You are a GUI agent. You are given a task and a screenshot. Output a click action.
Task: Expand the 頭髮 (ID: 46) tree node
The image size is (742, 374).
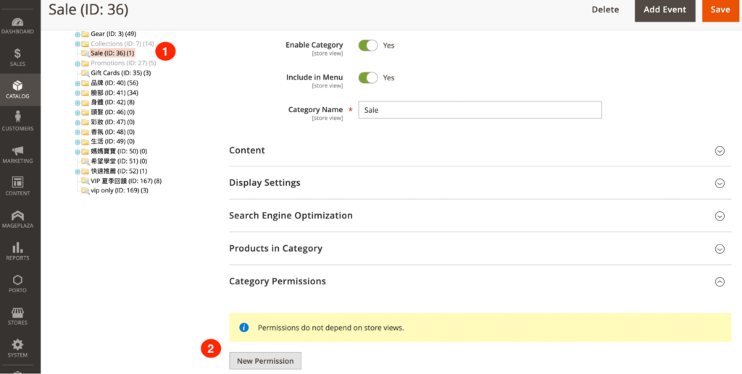click(78, 112)
